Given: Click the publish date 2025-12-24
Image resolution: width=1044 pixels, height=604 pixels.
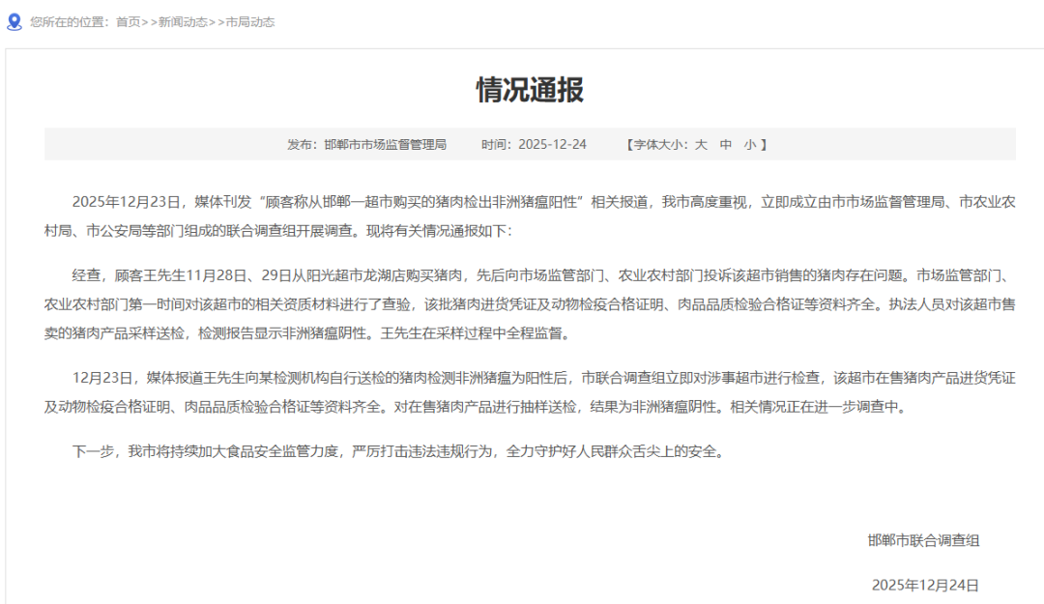Looking at the screenshot, I should 552,144.
